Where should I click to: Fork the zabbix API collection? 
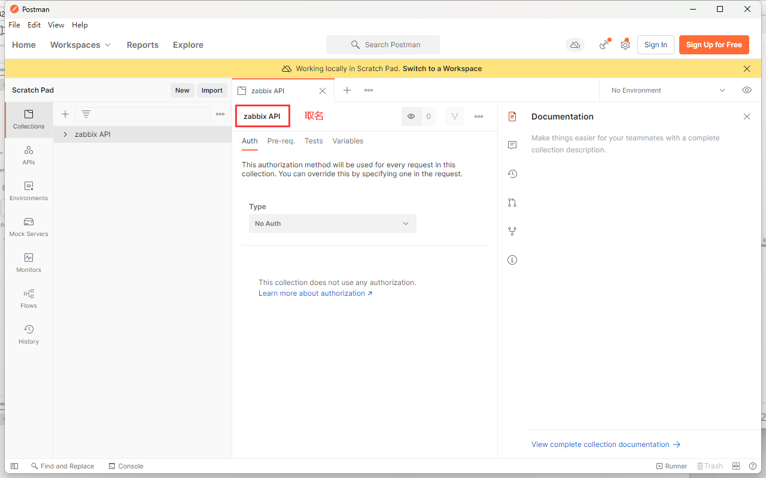(455, 117)
